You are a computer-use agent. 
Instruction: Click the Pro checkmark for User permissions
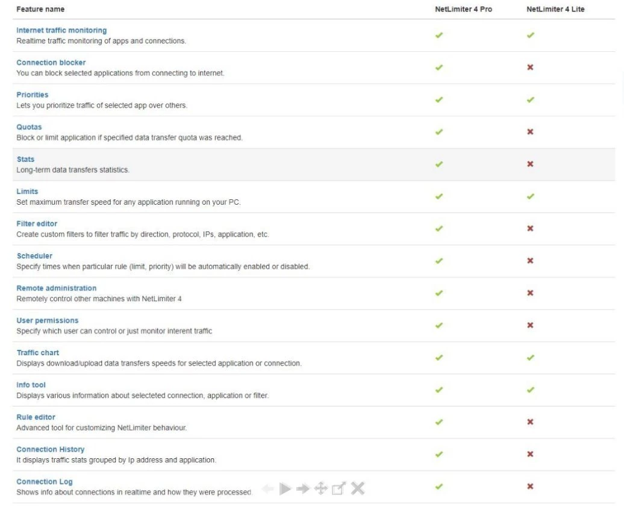point(439,325)
